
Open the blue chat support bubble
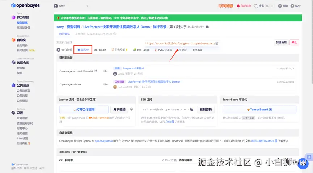(x=303, y=164)
